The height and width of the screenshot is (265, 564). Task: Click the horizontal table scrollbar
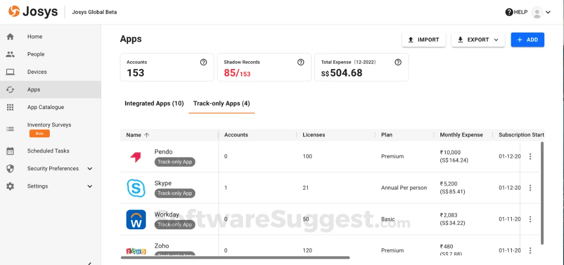point(235,257)
